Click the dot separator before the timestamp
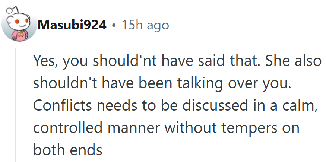Image resolution: width=326 pixels, height=162 pixels. point(114,25)
